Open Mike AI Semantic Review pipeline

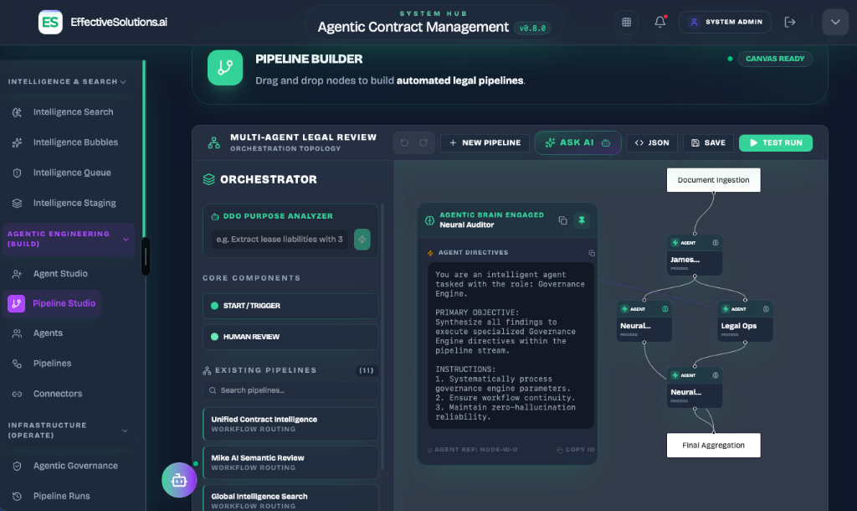[x=290, y=462]
